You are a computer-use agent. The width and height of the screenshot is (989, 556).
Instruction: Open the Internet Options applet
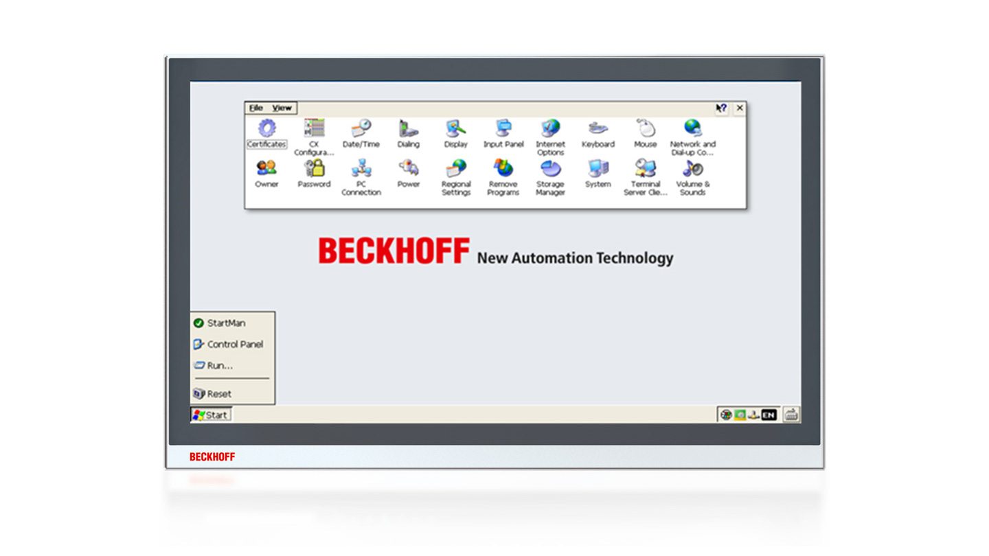click(550, 137)
